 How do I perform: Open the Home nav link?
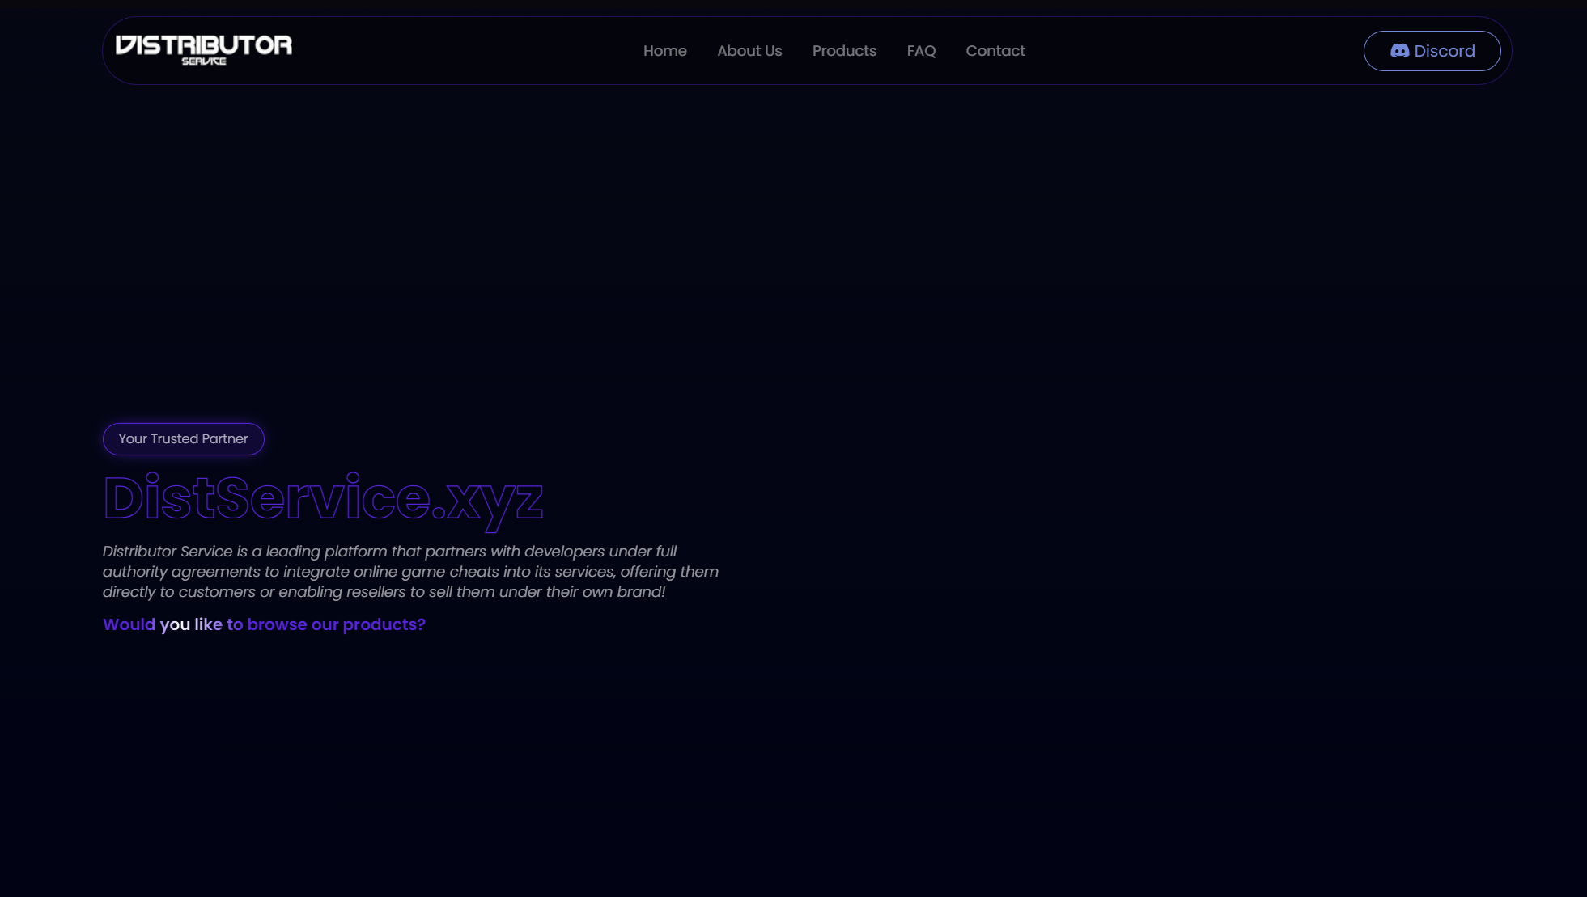point(665,51)
